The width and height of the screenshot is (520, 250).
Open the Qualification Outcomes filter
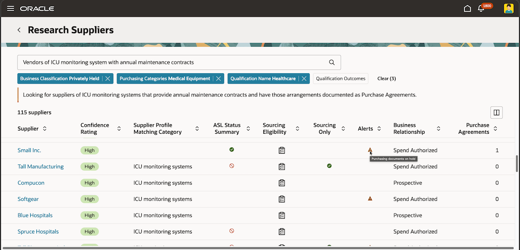click(x=340, y=78)
